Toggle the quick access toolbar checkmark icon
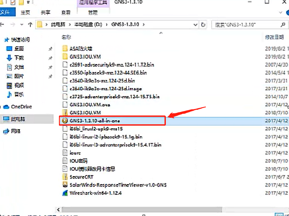 [12, 2]
